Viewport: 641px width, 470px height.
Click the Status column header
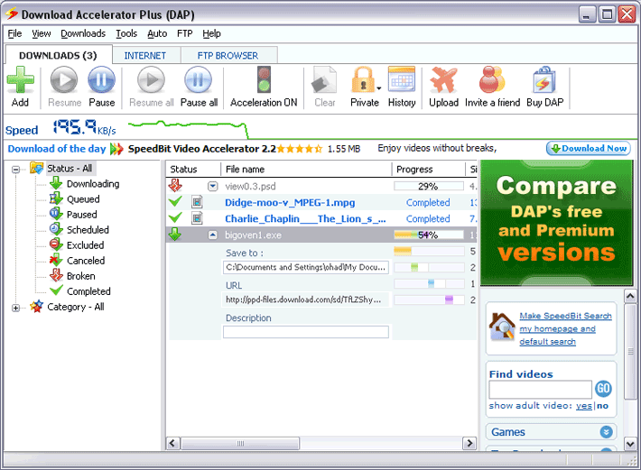(193, 169)
